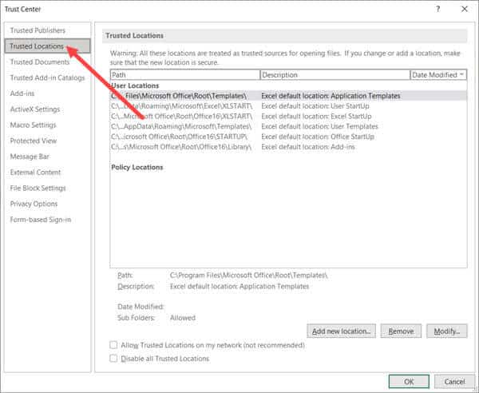Click the Help question mark icon

(x=437, y=9)
